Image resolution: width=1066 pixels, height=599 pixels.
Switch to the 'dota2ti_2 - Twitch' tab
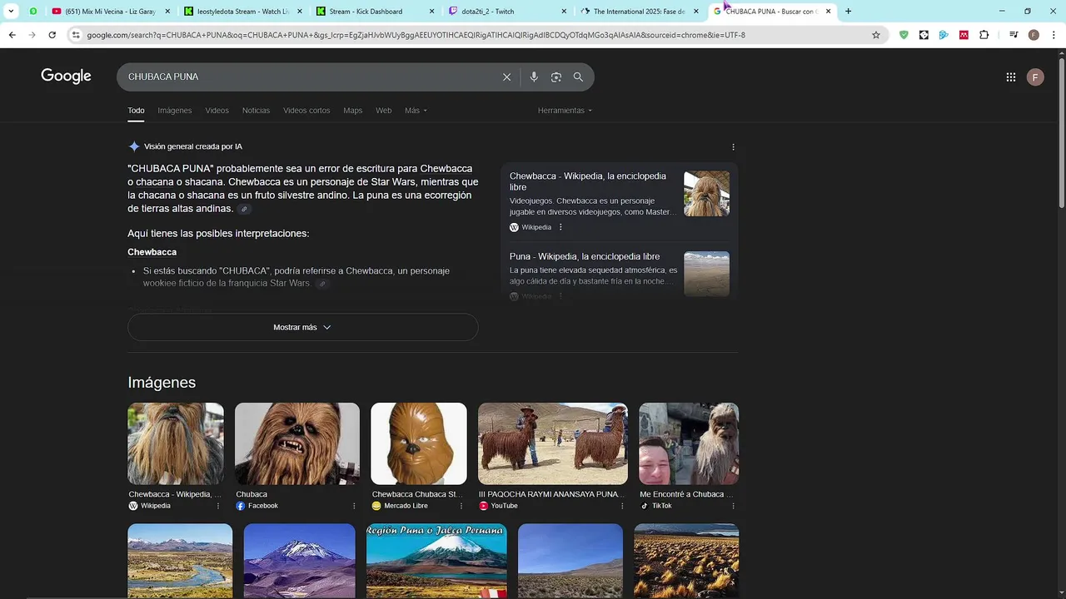[x=505, y=12]
